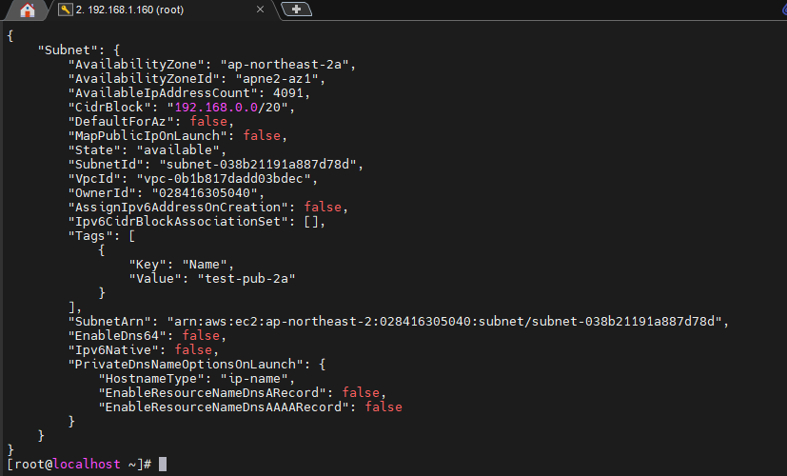Click the "AvailabilityZone" key text
The height and width of the screenshot is (476, 787).
pyautogui.click(x=136, y=65)
